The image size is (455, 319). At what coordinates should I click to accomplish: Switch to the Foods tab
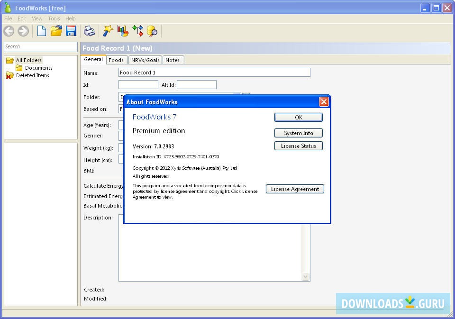pyautogui.click(x=116, y=60)
